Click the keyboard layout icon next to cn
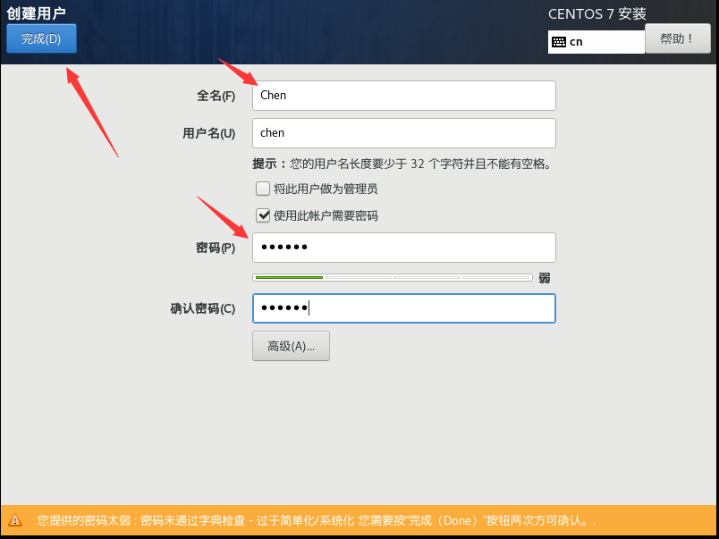This screenshot has width=719, height=539. 559,42
